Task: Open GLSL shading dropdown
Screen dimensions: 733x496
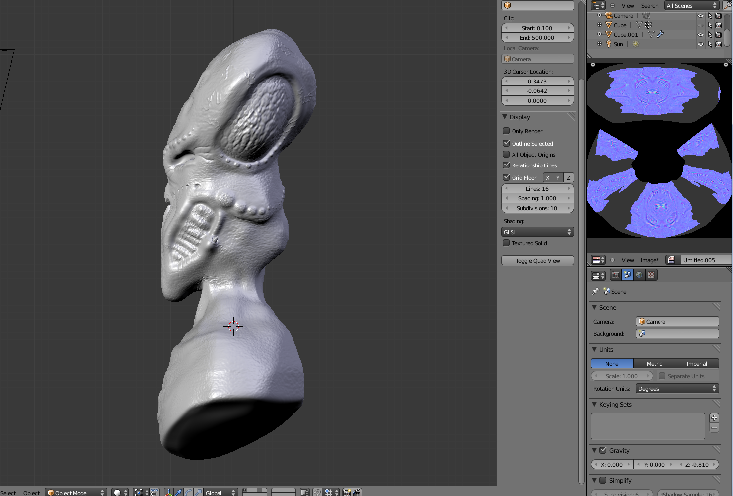Action: pos(537,232)
